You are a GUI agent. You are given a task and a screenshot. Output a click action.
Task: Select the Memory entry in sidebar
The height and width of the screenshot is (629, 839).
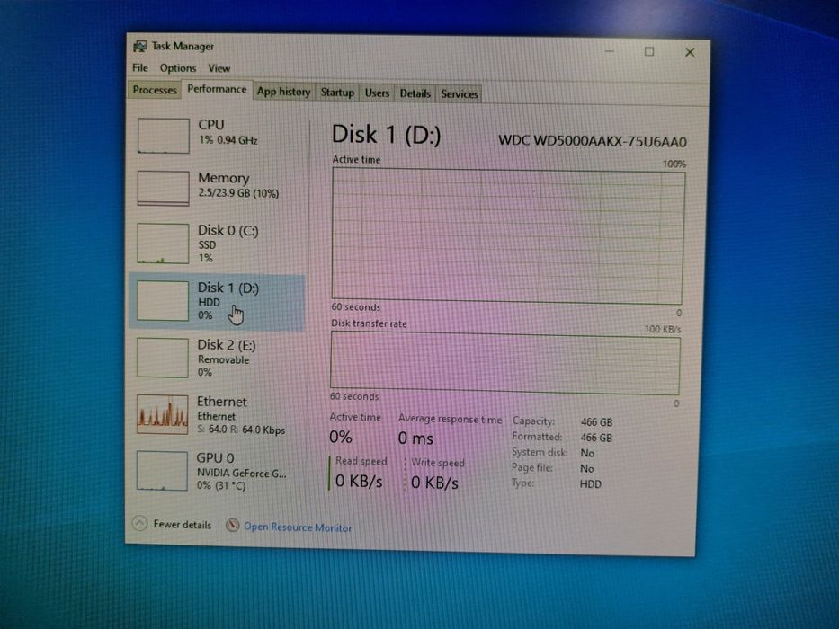click(x=218, y=187)
